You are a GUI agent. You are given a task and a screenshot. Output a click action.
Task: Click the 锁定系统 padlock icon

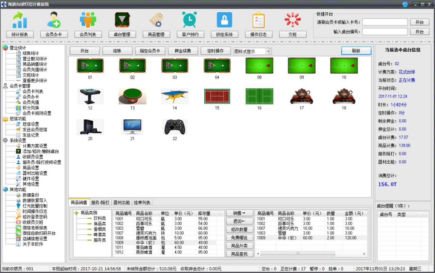[x=224, y=20]
